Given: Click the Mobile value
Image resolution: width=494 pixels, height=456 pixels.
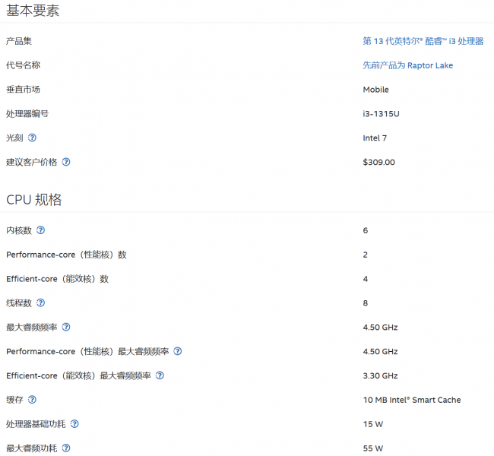Looking at the screenshot, I should 376,90.
